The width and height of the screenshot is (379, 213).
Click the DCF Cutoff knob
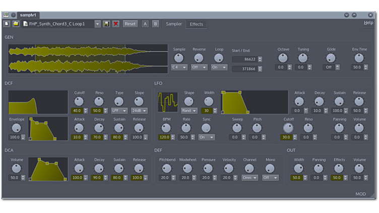79,101
